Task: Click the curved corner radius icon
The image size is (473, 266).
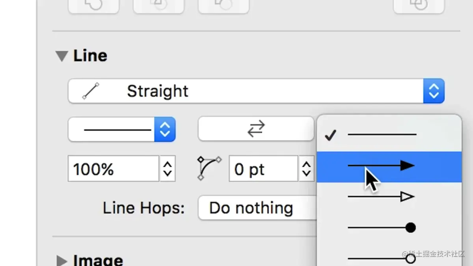Action: (x=209, y=168)
